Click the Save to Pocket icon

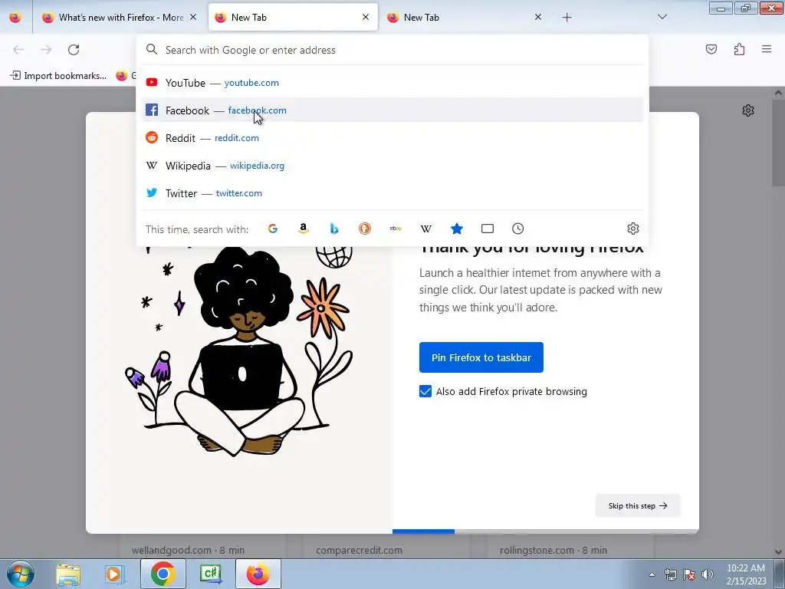click(711, 49)
